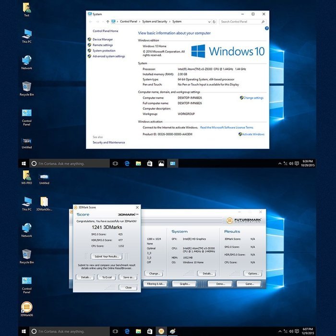Refresh the System control panel page
Viewport: 336px width, 336px height.
coord(214,22)
